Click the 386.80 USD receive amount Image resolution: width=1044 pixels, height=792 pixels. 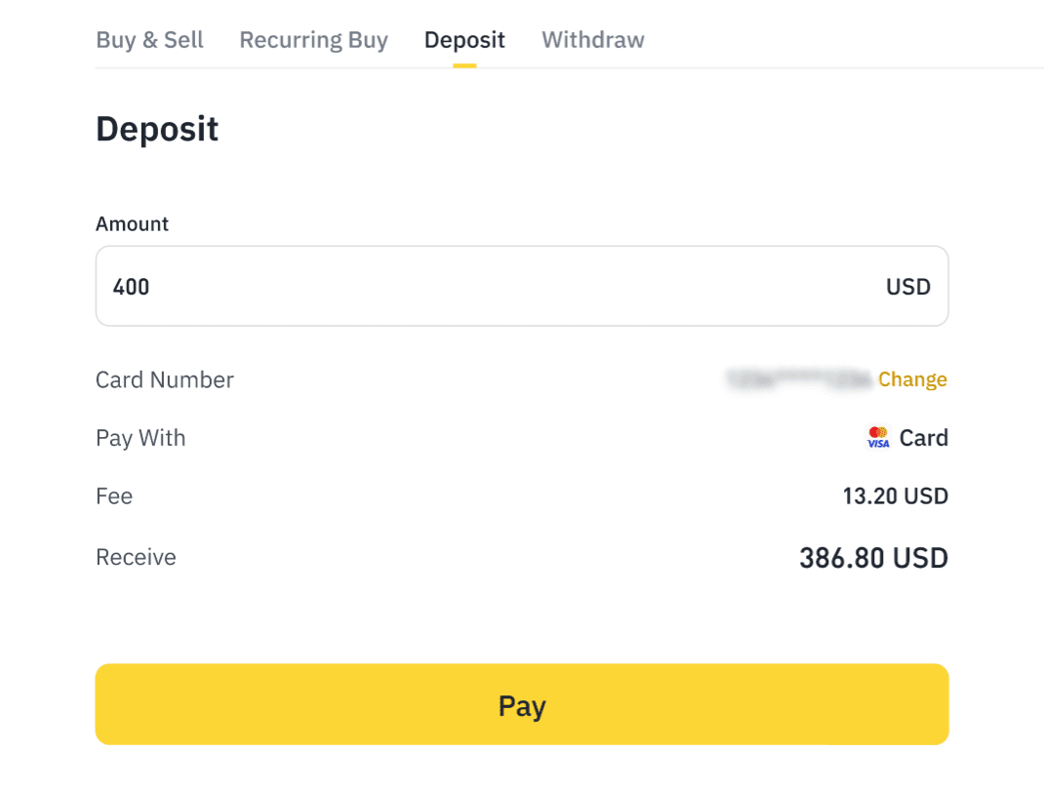click(873, 558)
